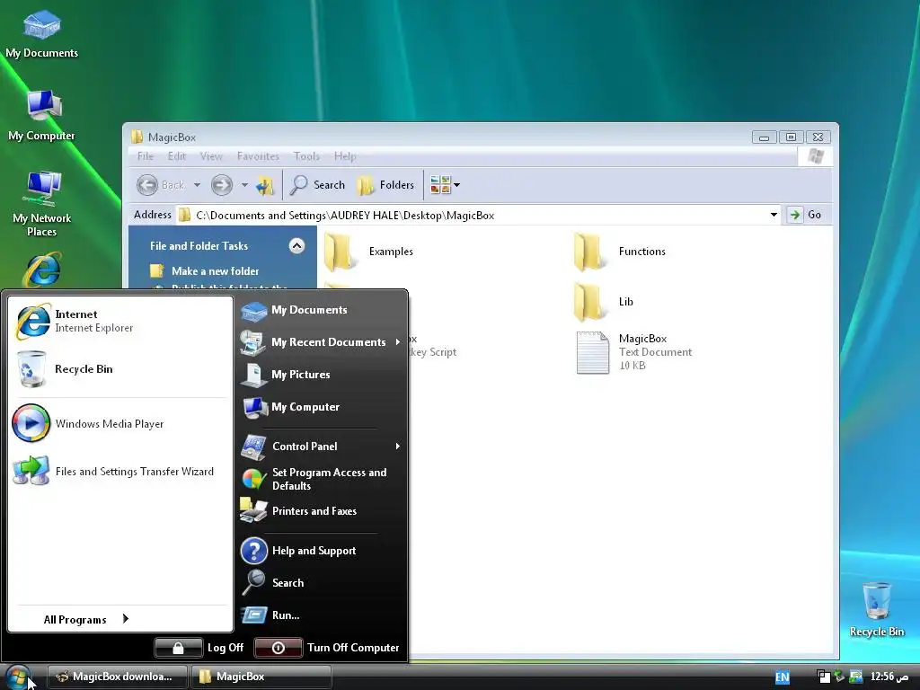Expand the Forward history dropdown arrow
The image size is (920, 690).
click(x=244, y=185)
